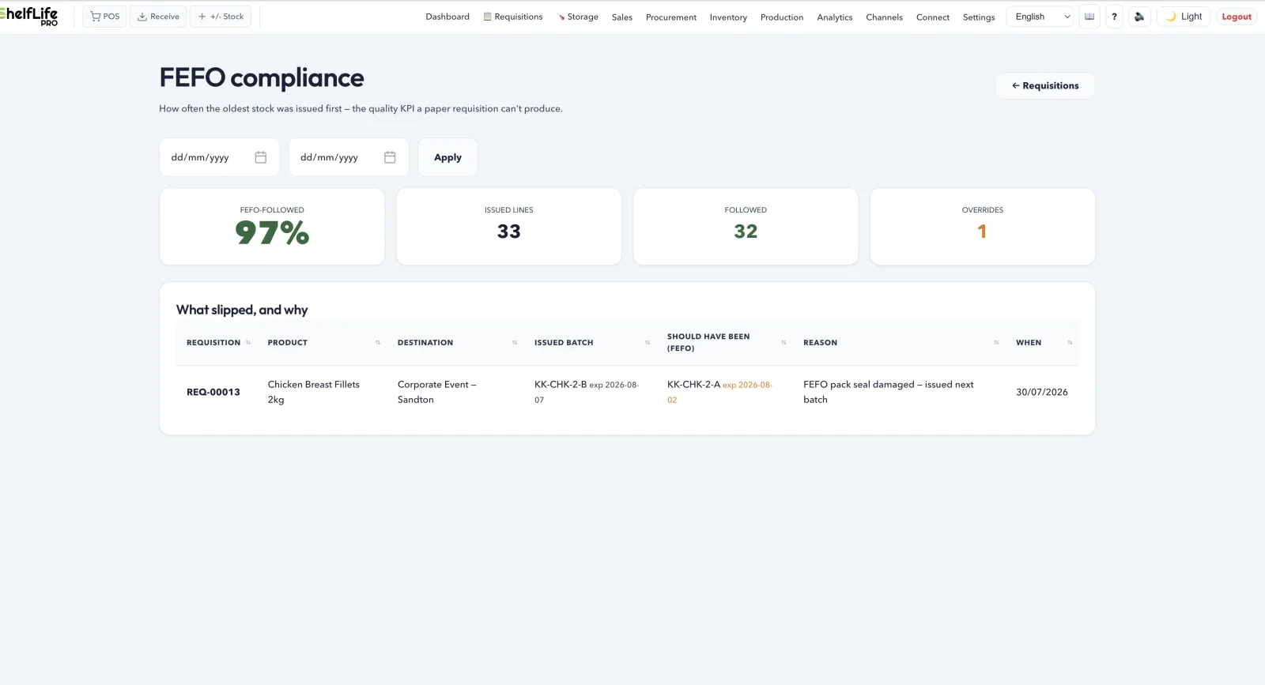Click the 97% FEFO-followed card
The height and width of the screenshot is (685, 1265).
[272, 226]
